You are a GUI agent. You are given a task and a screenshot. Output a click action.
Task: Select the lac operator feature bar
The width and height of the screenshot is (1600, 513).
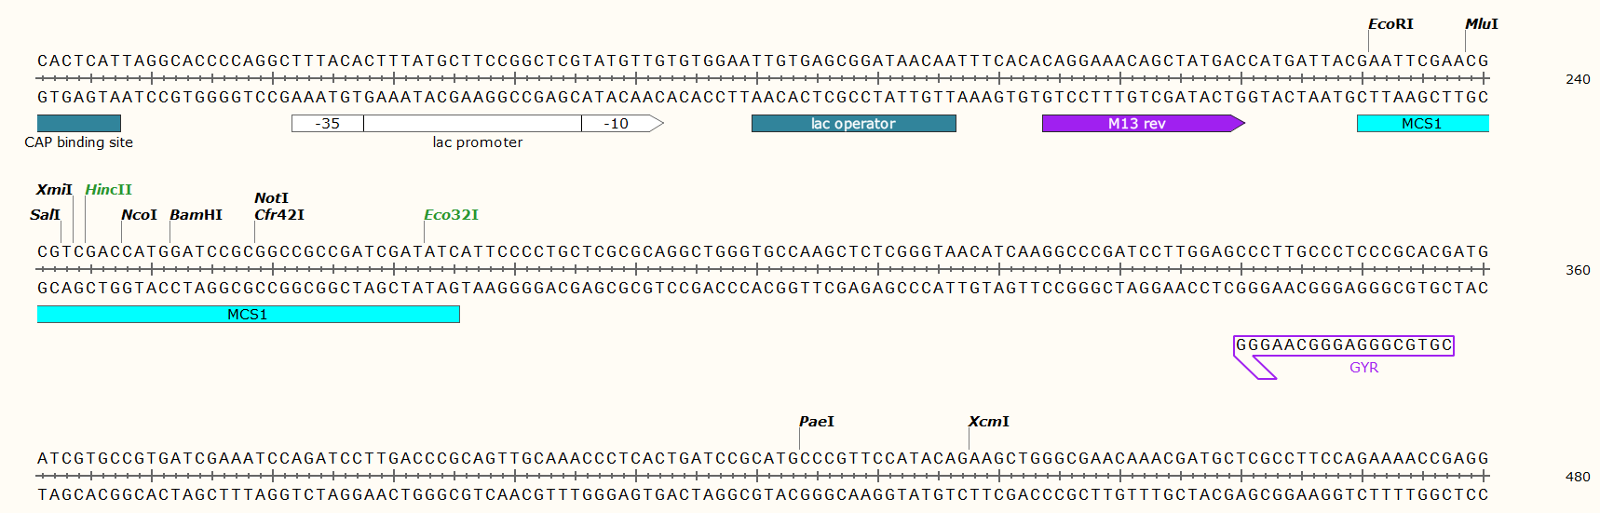click(x=853, y=123)
